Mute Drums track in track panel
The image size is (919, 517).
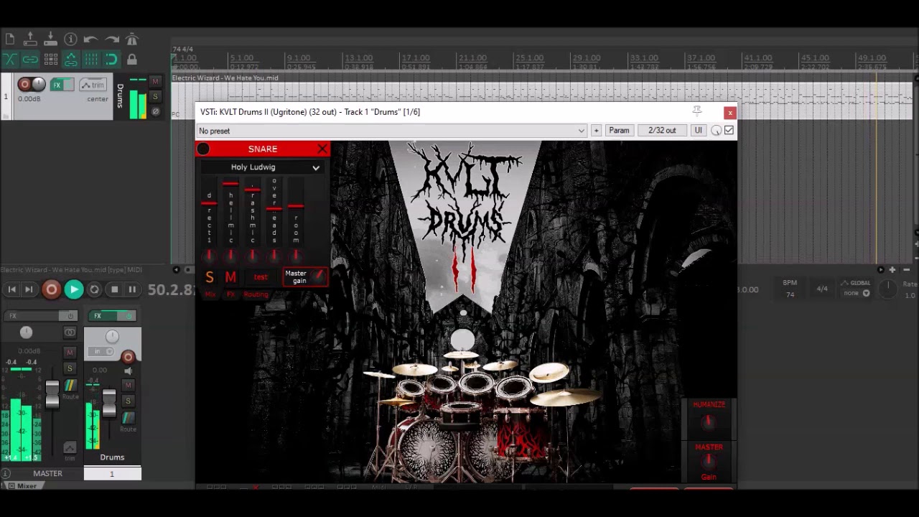[155, 82]
